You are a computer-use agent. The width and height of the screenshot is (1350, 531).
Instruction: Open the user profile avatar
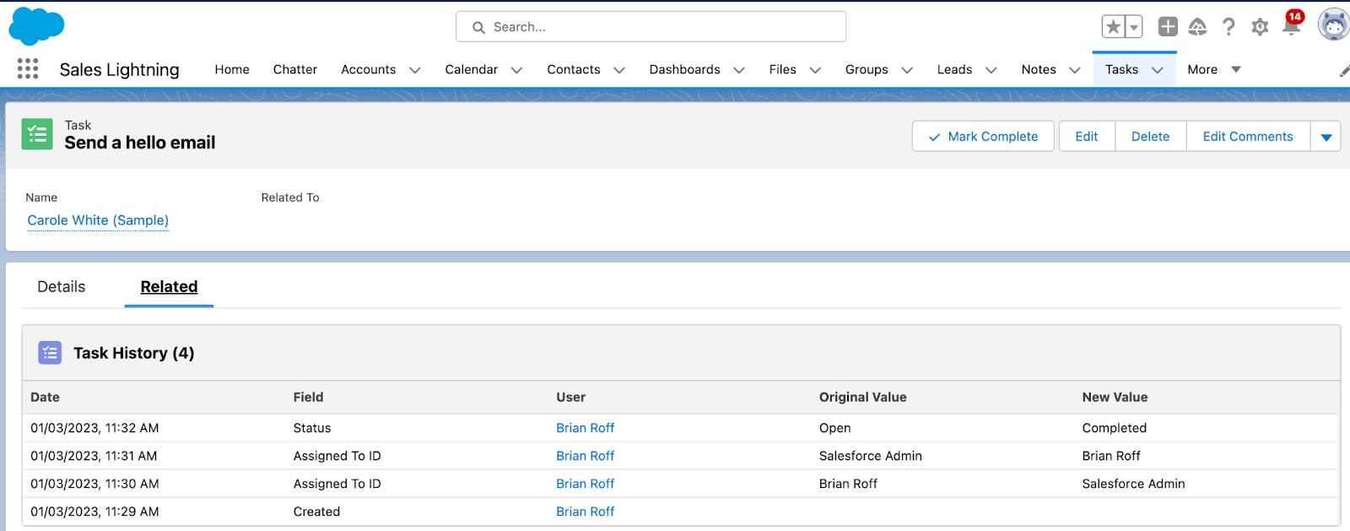coord(1334,25)
